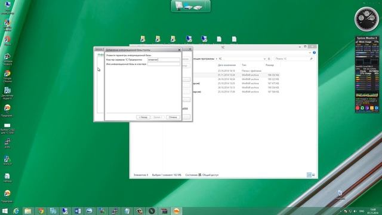Switch Explorer to details view icon
This screenshot has width=382, height=215.
[309, 175]
